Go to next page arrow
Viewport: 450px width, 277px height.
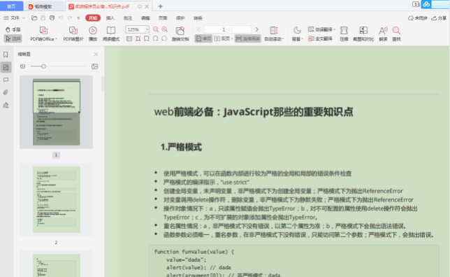257,29
